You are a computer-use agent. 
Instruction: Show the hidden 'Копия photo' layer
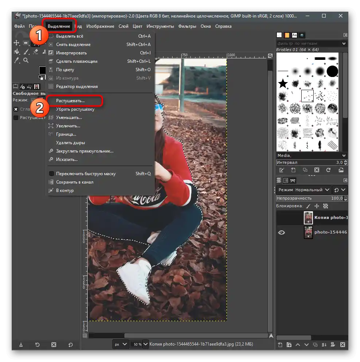click(282, 217)
